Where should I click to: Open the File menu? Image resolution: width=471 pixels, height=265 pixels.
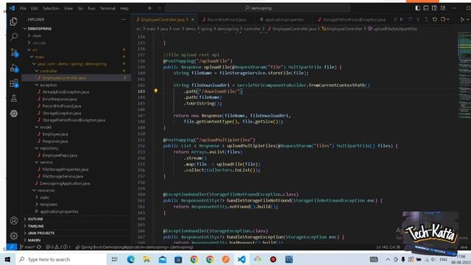pyautogui.click(x=23, y=8)
